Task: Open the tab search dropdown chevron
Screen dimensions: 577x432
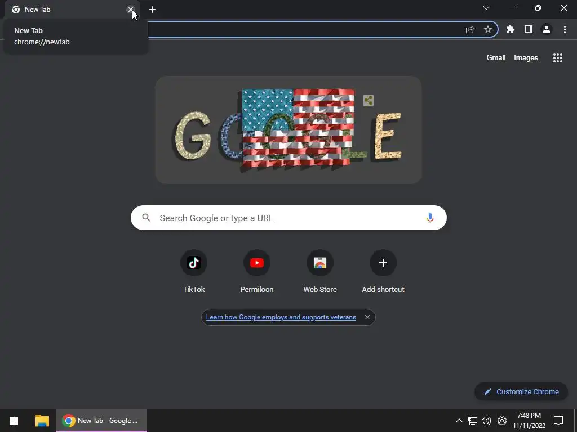Action: [x=486, y=8]
